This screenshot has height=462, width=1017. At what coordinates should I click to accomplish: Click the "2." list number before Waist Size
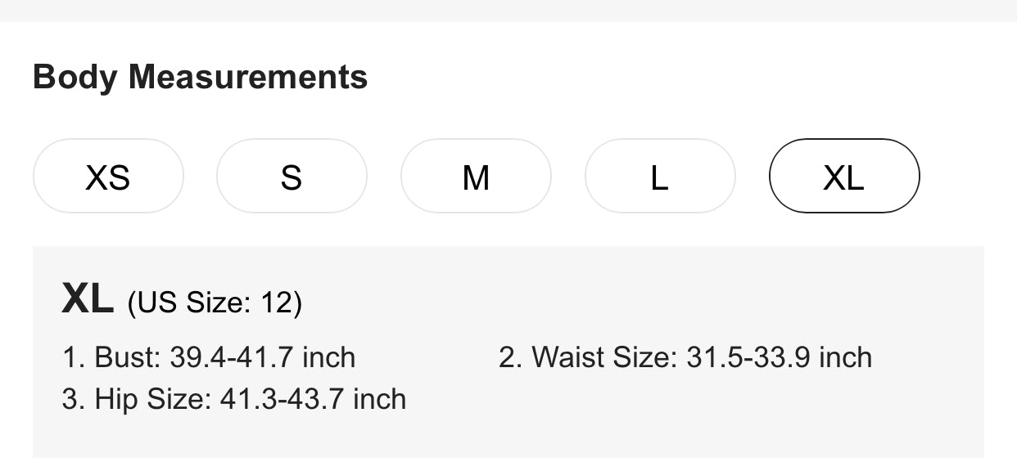pos(510,357)
